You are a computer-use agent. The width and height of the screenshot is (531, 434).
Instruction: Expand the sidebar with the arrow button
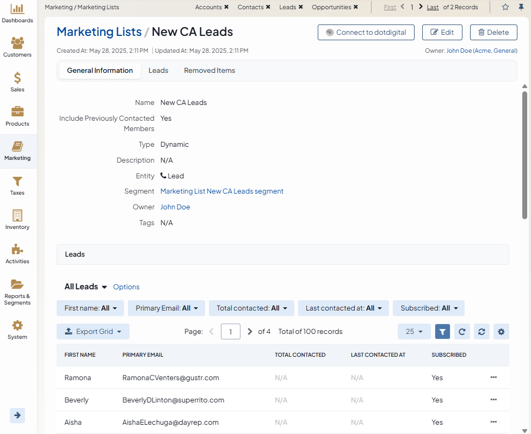17,415
